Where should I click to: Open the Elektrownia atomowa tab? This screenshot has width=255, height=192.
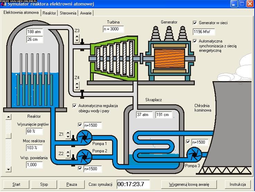pos(21,12)
